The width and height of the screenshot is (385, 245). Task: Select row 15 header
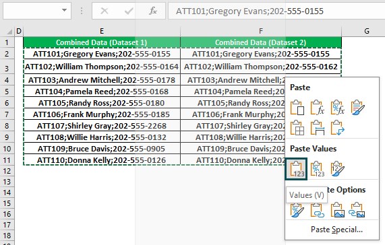[x=7, y=203]
